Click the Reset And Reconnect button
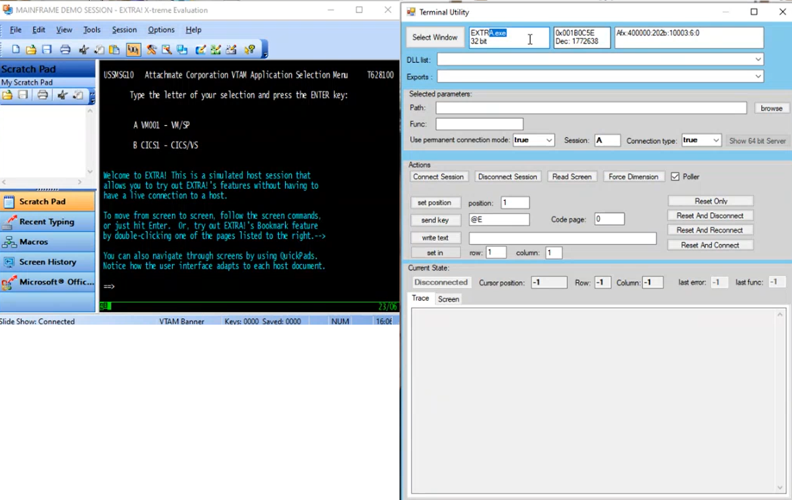Screen dimensions: 792x500 [x=711, y=230]
